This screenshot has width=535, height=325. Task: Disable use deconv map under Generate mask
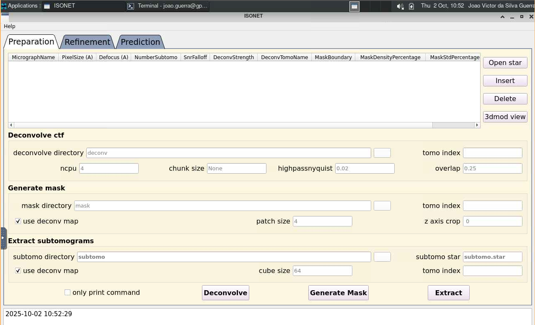point(18,221)
